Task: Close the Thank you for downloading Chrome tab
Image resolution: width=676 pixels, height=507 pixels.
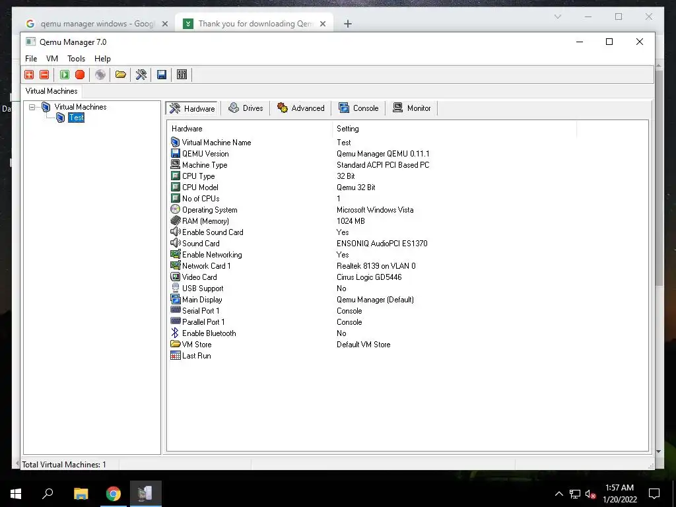Action: pyautogui.click(x=322, y=24)
